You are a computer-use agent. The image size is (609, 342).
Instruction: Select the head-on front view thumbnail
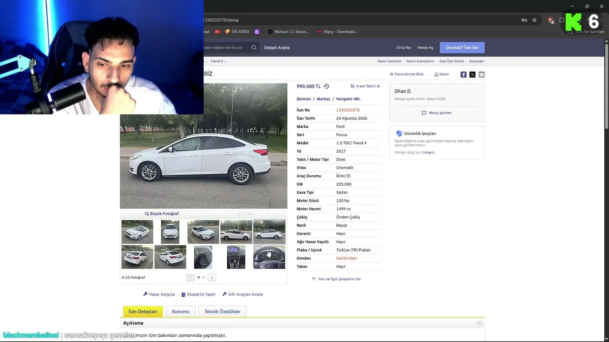click(170, 232)
